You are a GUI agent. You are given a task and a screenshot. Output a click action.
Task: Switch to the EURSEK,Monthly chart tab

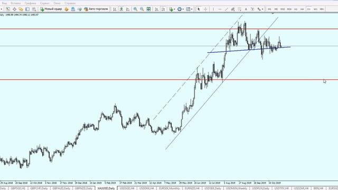[170, 188]
